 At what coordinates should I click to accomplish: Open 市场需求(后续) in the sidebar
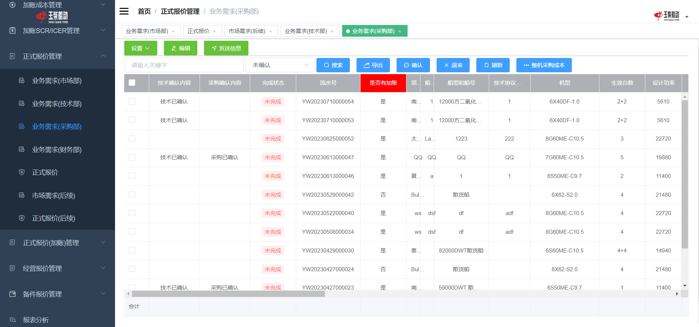54,196
